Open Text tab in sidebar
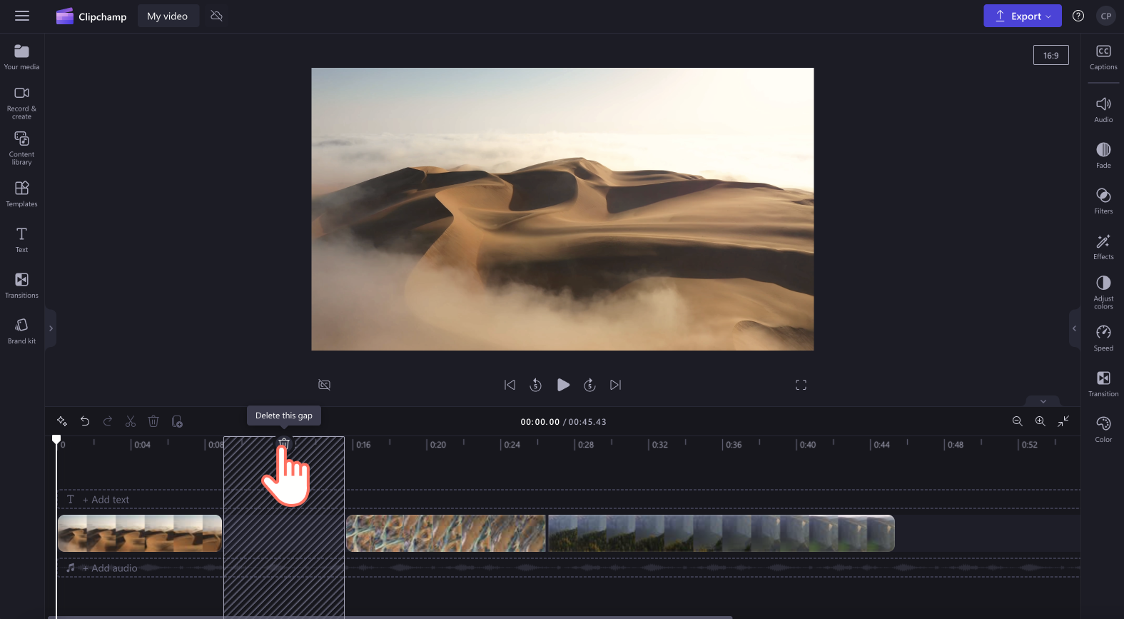 21,240
